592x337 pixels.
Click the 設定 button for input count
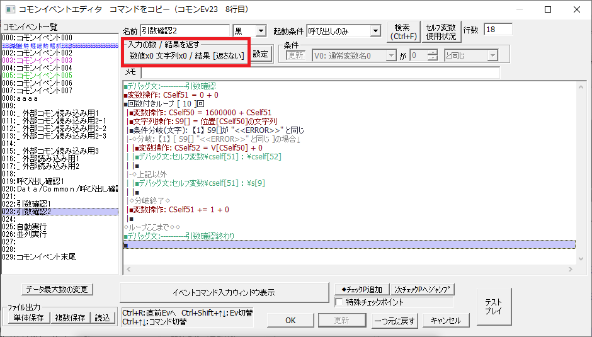[261, 54]
